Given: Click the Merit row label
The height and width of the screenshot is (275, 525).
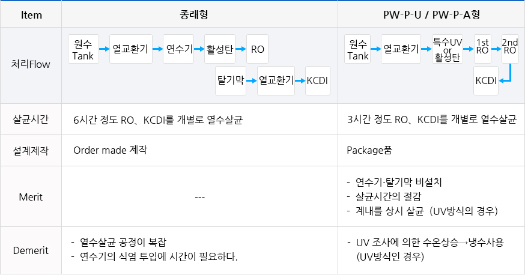Looking at the screenshot, I should (x=31, y=197).
